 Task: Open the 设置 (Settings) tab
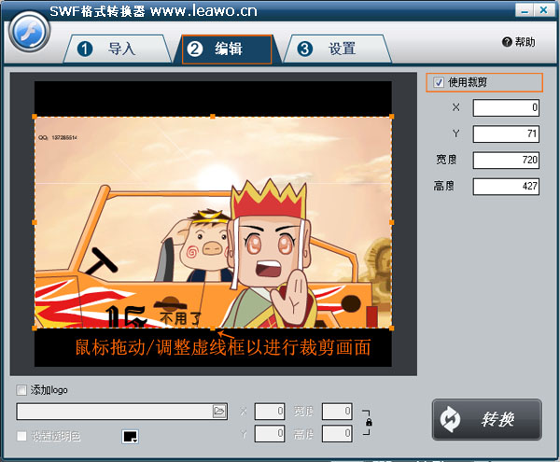(x=337, y=49)
